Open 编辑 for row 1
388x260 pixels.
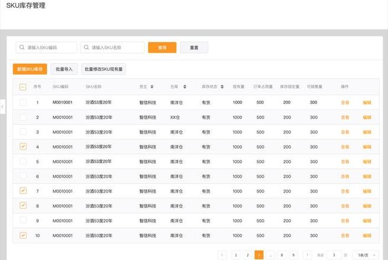(x=367, y=102)
